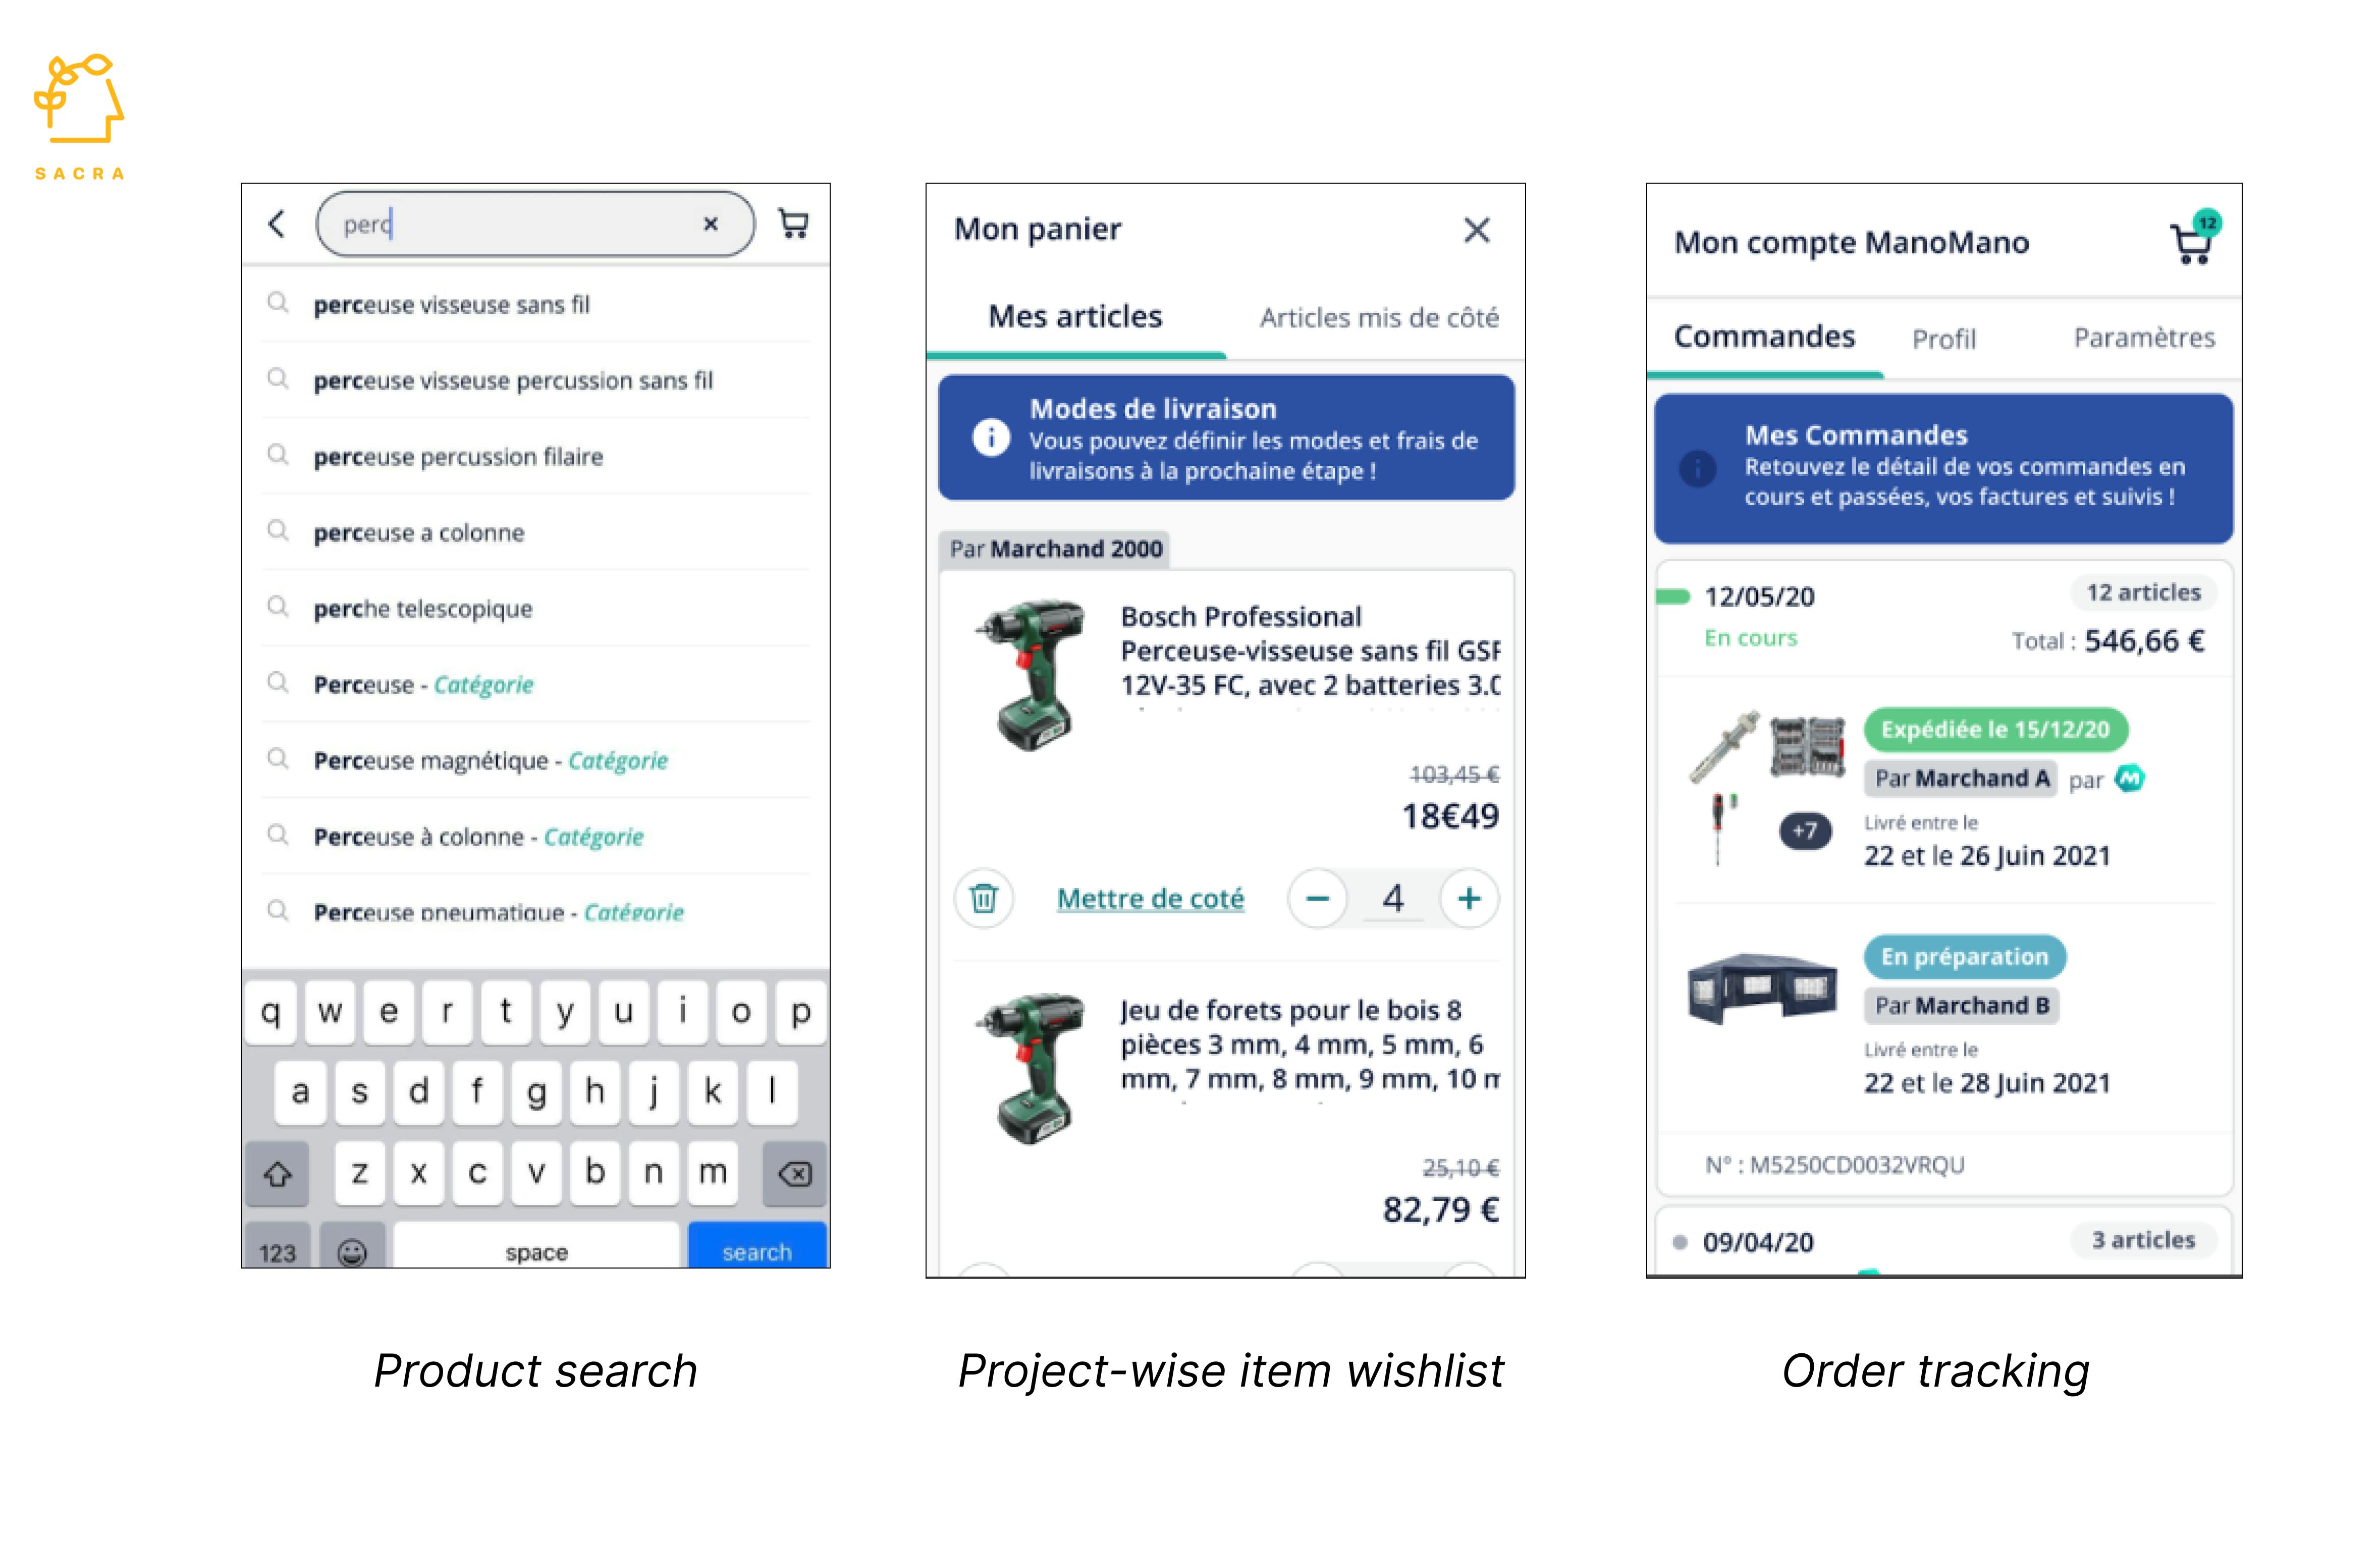Switch to Articles mis de côté tab

(x=1378, y=318)
